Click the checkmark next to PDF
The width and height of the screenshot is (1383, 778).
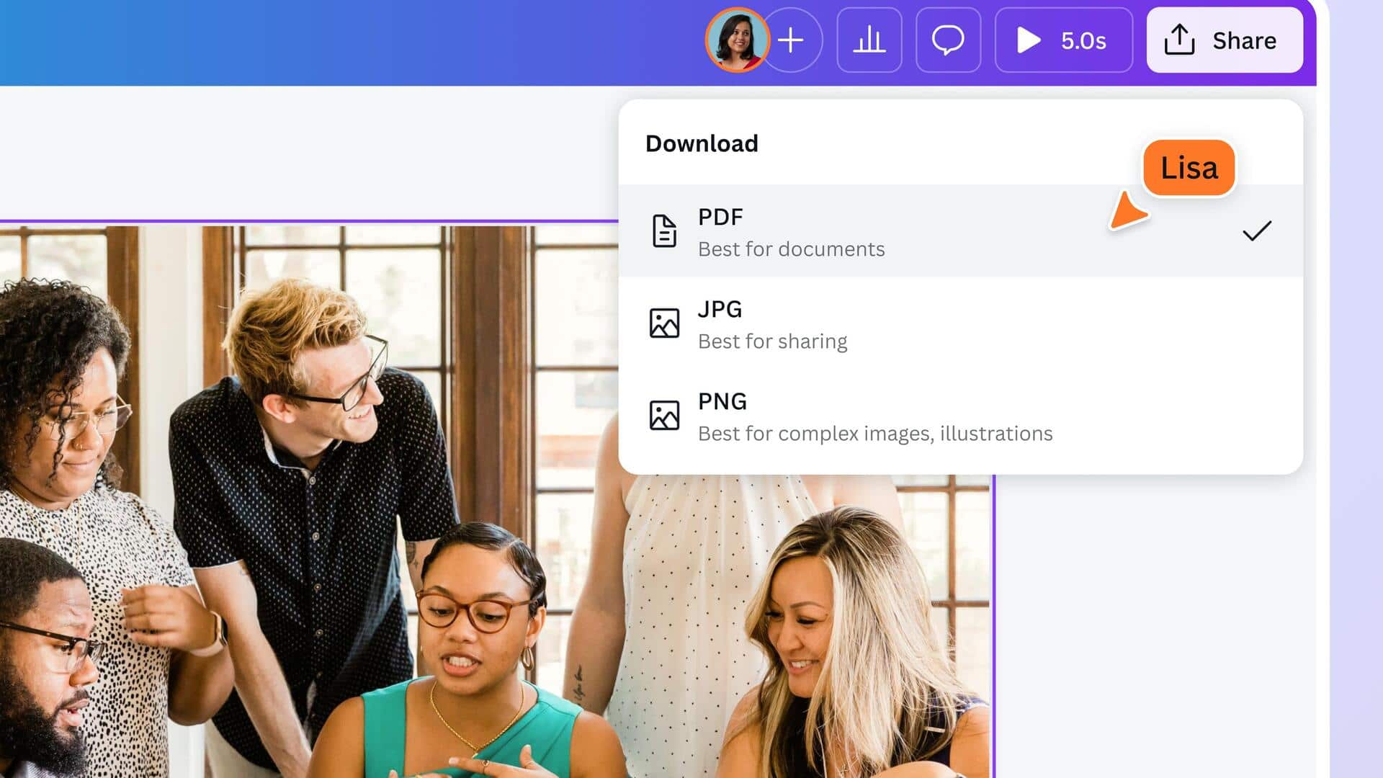(x=1256, y=231)
